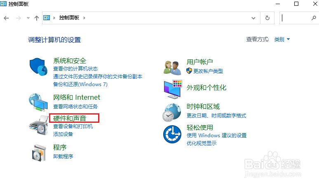The height and width of the screenshot is (185, 319).
Task: Open the Ease of Access icon
Action: coord(173,134)
